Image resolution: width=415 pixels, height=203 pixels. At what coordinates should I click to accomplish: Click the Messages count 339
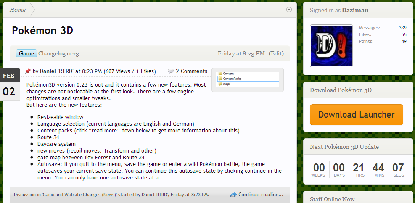point(402,28)
